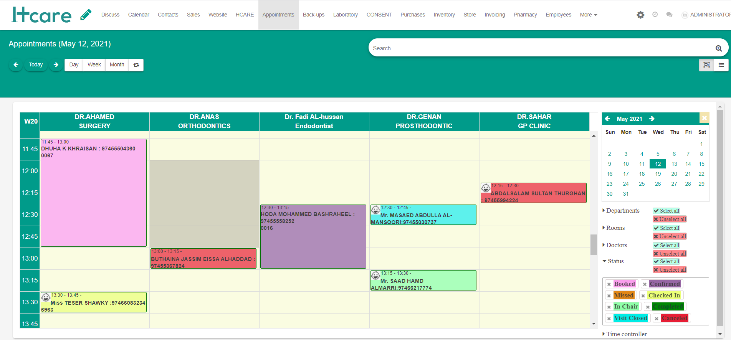The width and height of the screenshot is (731, 340).
Task: Go to next month in mini calendar
Action: (652, 119)
